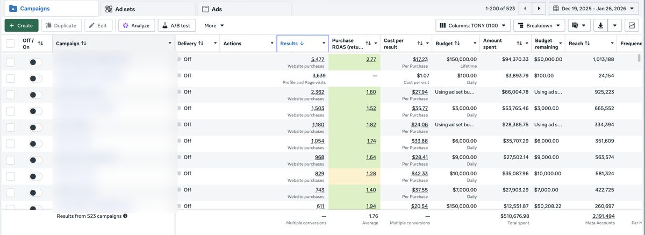645x235 pixels.
Task: Go to previous page of campaigns
Action: [525, 9]
